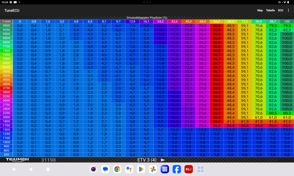Viewport: 294px width, 176px height.
Task: Open Google Assistant from taskbar
Action: point(129,169)
